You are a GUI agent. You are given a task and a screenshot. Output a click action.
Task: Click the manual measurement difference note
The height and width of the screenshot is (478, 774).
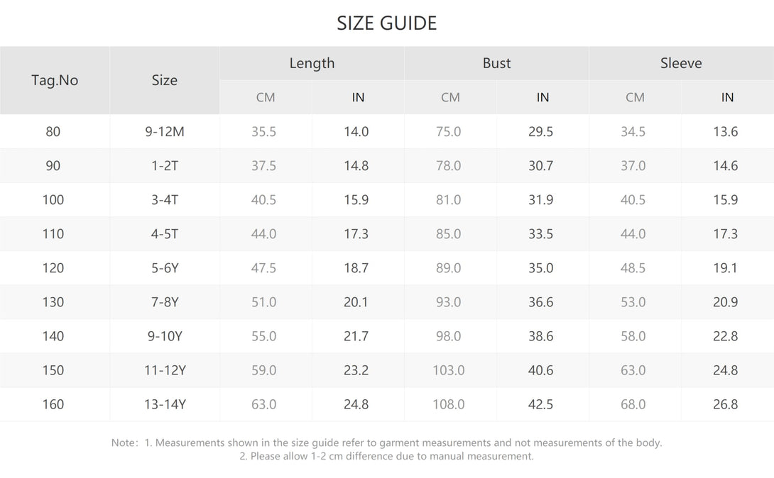pos(386,456)
